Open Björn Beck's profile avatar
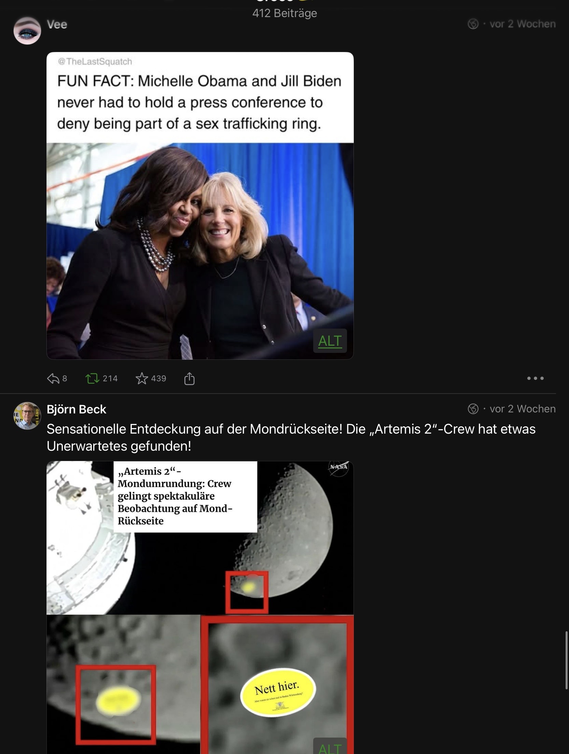Image resolution: width=569 pixels, height=754 pixels. click(x=27, y=415)
